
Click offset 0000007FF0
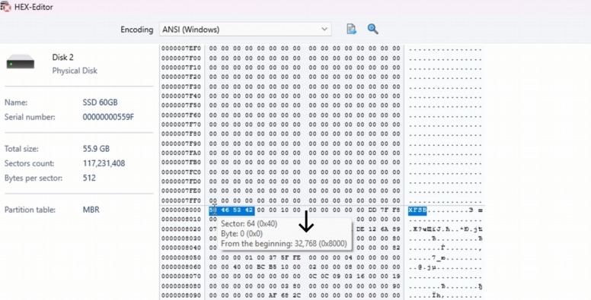(181, 201)
